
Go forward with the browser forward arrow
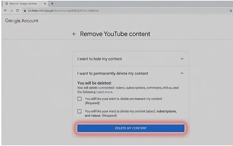click(11, 10)
